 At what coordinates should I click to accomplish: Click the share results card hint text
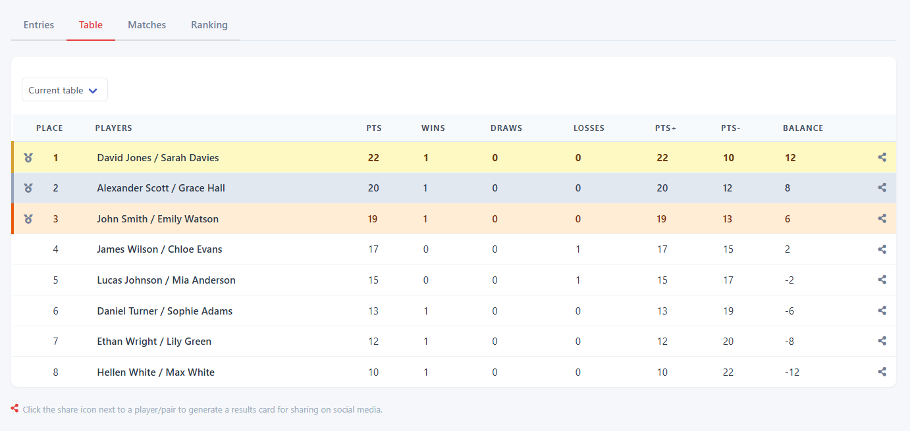tap(203, 409)
